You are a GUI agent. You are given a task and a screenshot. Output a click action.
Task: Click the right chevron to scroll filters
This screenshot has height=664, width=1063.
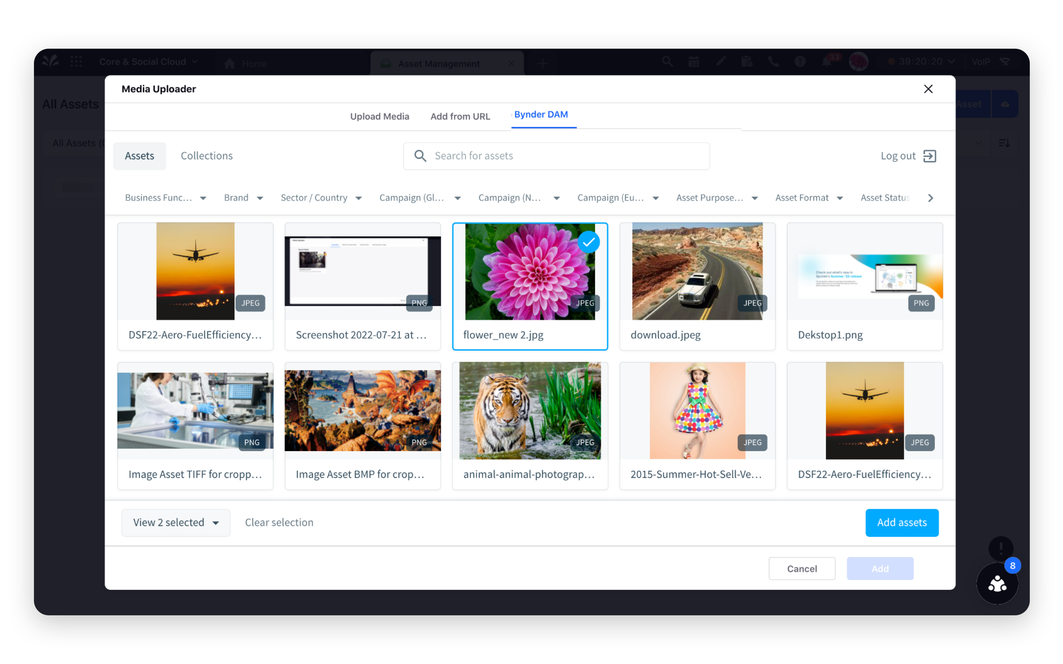pyautogui.click(x=930, y=198)
